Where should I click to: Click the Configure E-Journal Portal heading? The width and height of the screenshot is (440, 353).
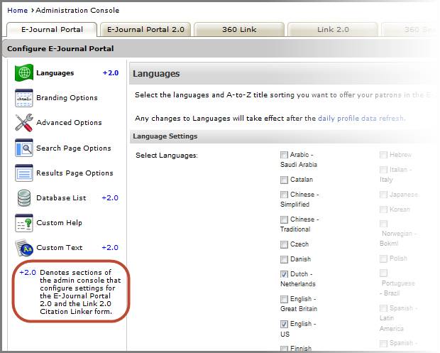point(60,48)
